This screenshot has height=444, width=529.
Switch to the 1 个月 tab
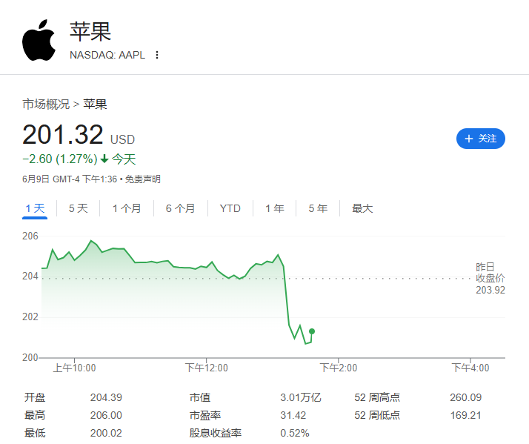pyautogui.click(x=127, y=208)
